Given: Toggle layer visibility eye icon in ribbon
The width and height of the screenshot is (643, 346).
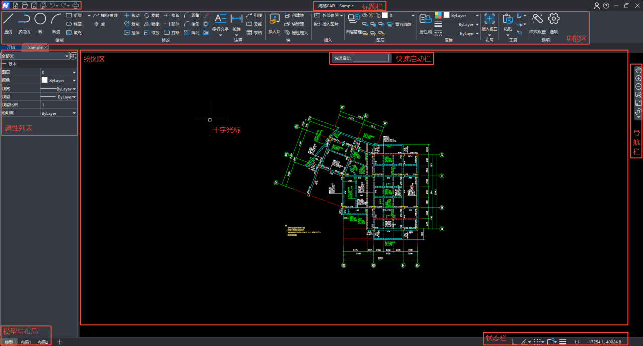Looking at the screenshot, I should tap(365, 16).
